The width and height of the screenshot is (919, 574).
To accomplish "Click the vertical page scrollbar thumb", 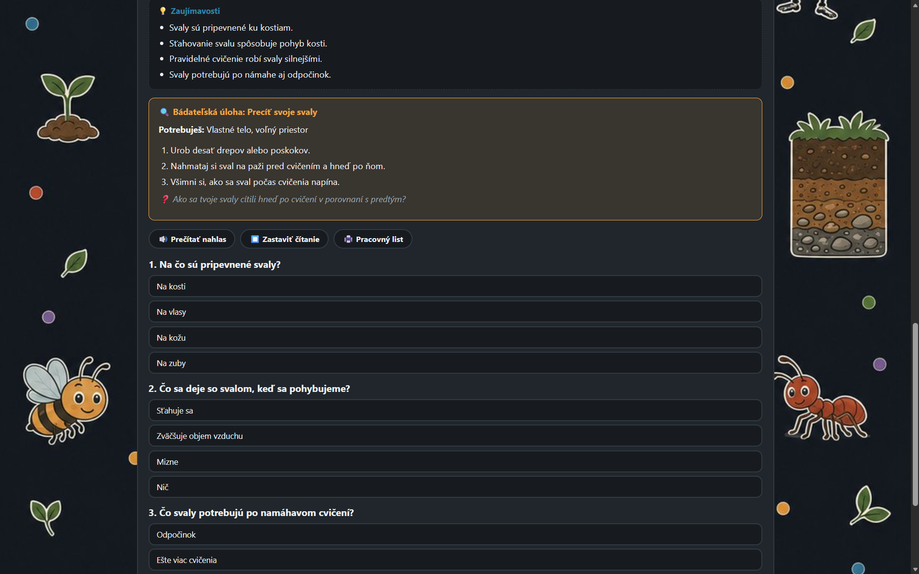I will pyautogui.click(x=915, y=414).
